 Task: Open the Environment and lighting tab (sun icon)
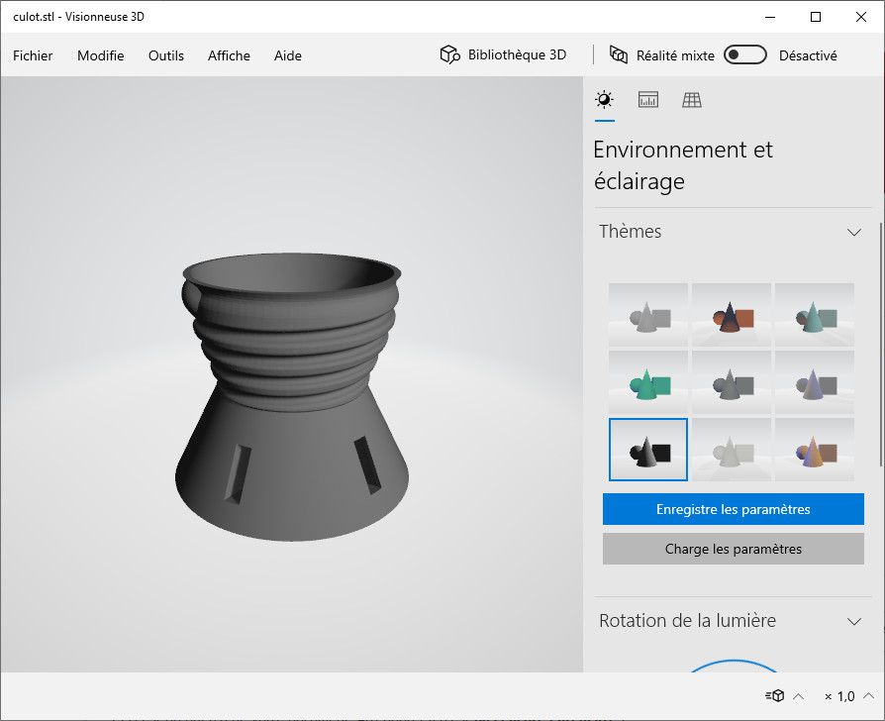(603, 100)
